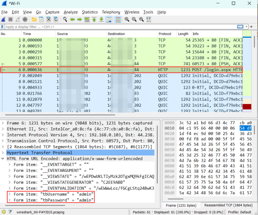Click into the display filter field
The image size is (258, 215).
(121, 27)
